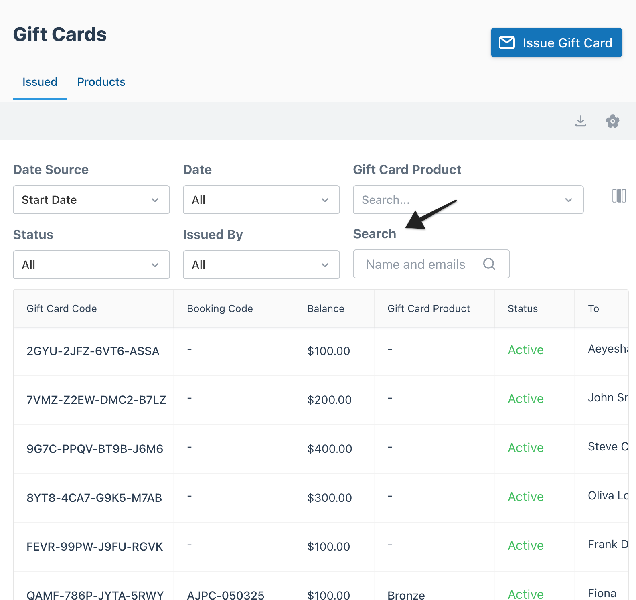Click Active status in the FEVR row
The image size is (636, 600).
526,545
